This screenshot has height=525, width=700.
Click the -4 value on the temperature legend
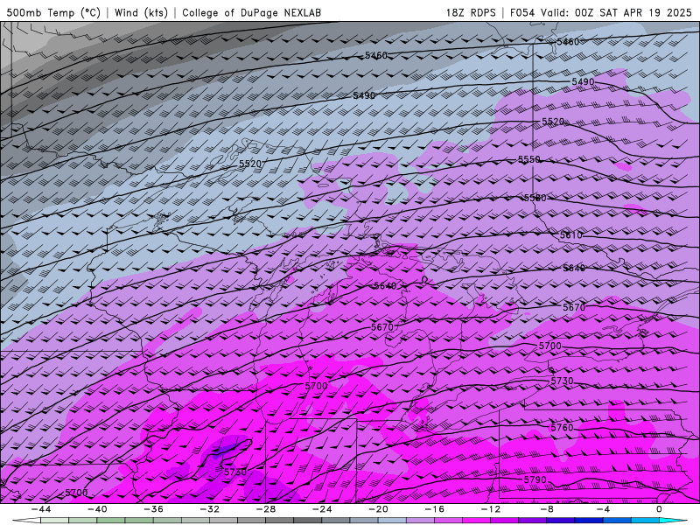[x=603, y=509]
